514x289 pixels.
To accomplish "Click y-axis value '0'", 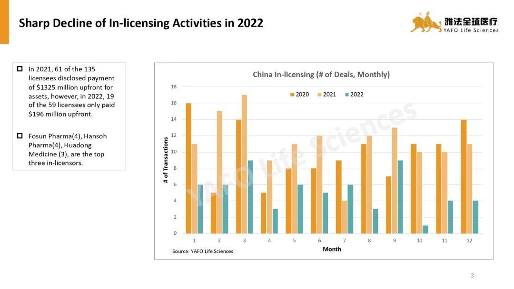I will click(x=175, y=233).
